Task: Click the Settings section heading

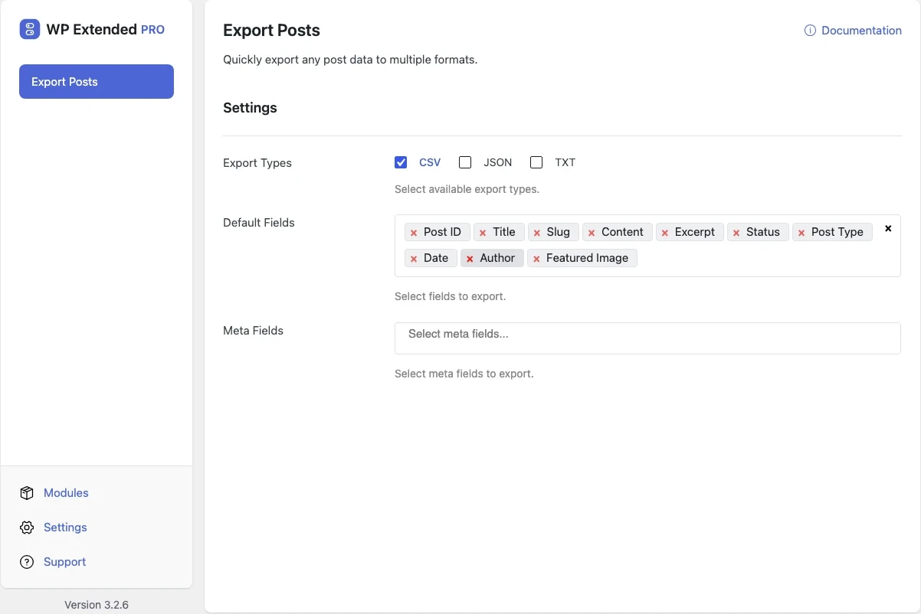Action: 250,108
